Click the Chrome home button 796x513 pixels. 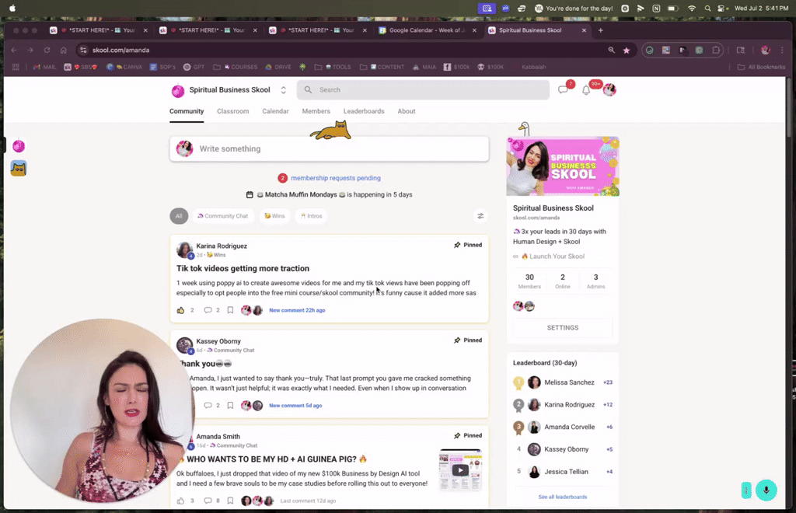click(64, 51)
